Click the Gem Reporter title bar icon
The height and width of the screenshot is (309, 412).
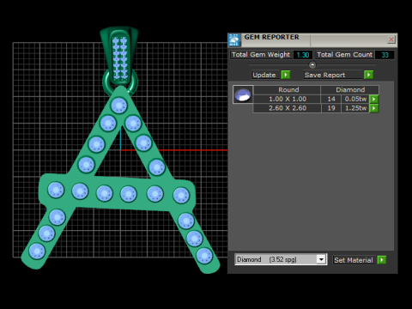[x=234, y=40]
